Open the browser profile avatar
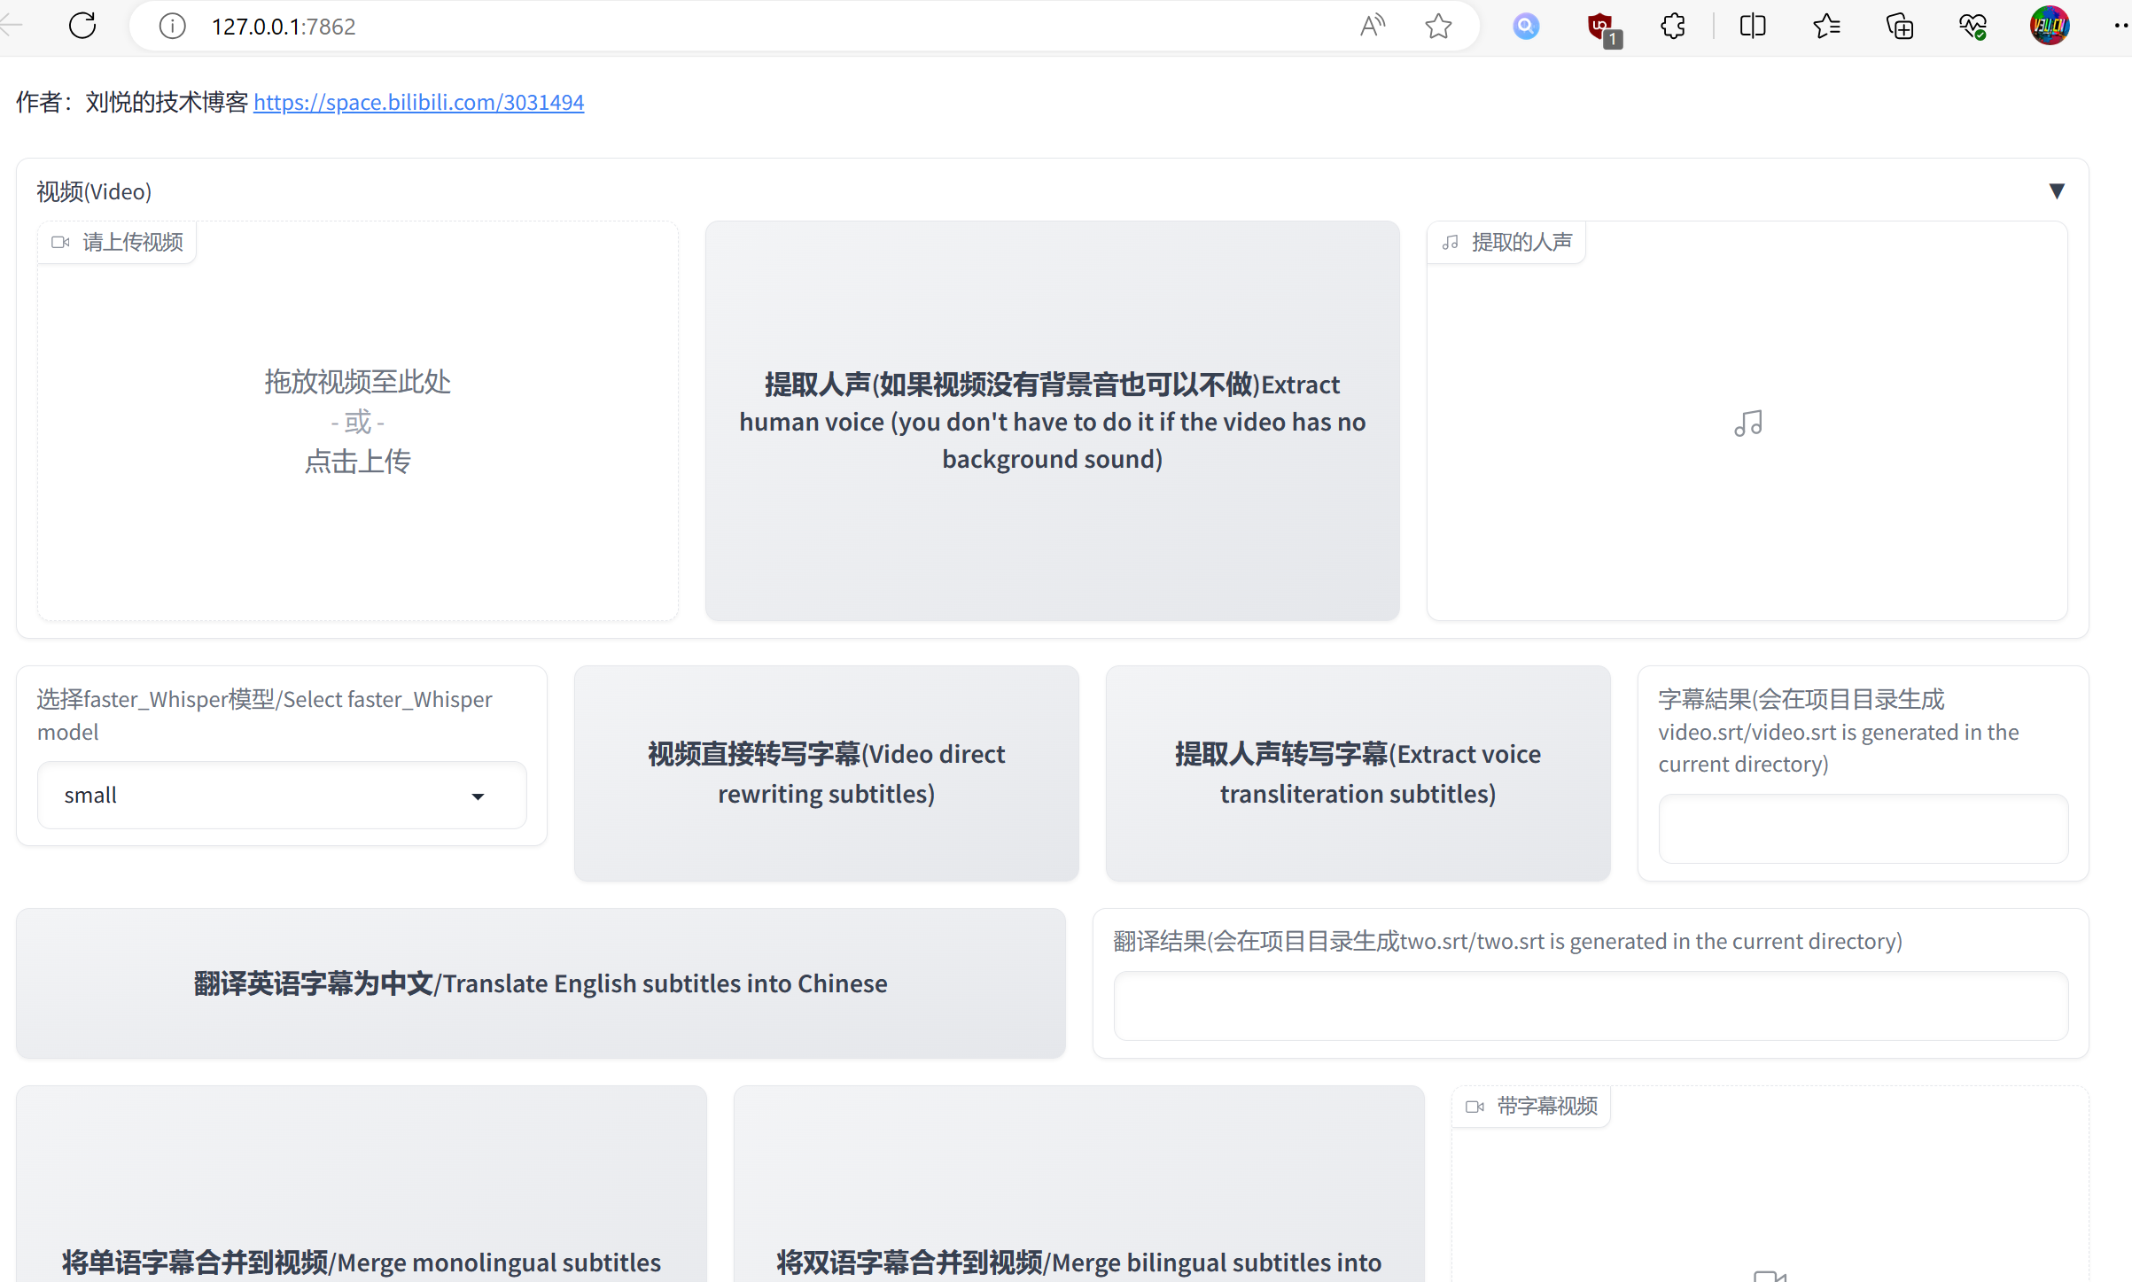Image resolution: width=2132 pixels, height=1282 pixels. pyautogui.click(x=2050, y=26)
